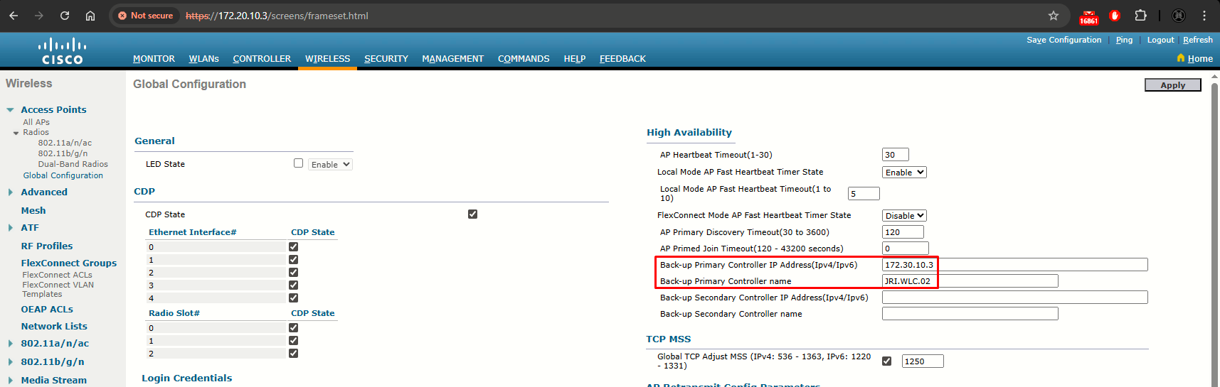Screen dimensions: 1220x387
Task: Click the Ping link
Action: pyautogui.click(x=1124, y=40)
